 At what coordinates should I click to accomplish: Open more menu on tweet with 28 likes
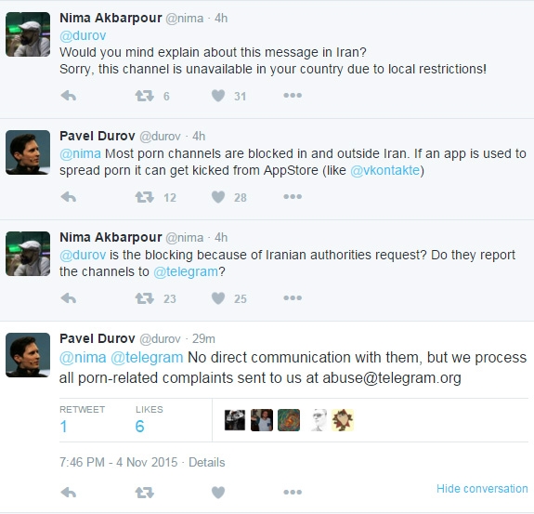293,196
